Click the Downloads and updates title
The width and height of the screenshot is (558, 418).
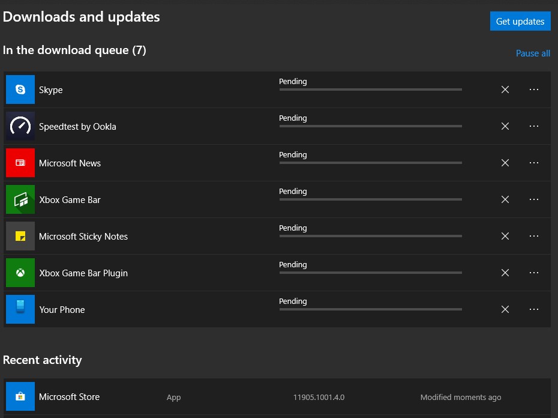pyautogui.click(x=82, y=17)
